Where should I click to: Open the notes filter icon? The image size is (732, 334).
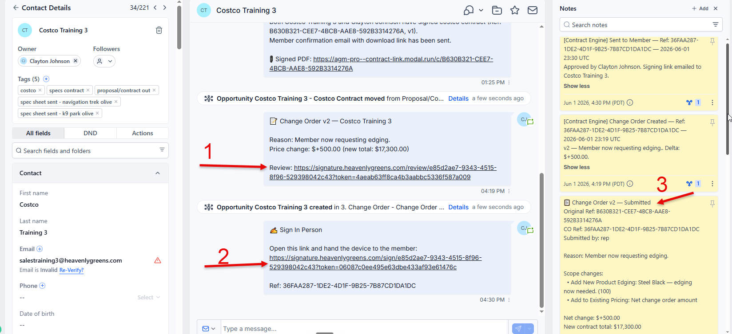pos(715,24)
